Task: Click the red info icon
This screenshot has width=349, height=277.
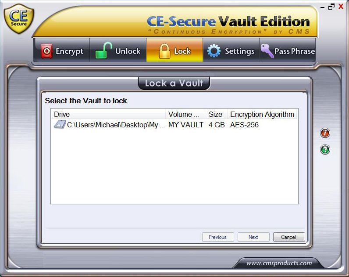Action: (x=325, y=133)
